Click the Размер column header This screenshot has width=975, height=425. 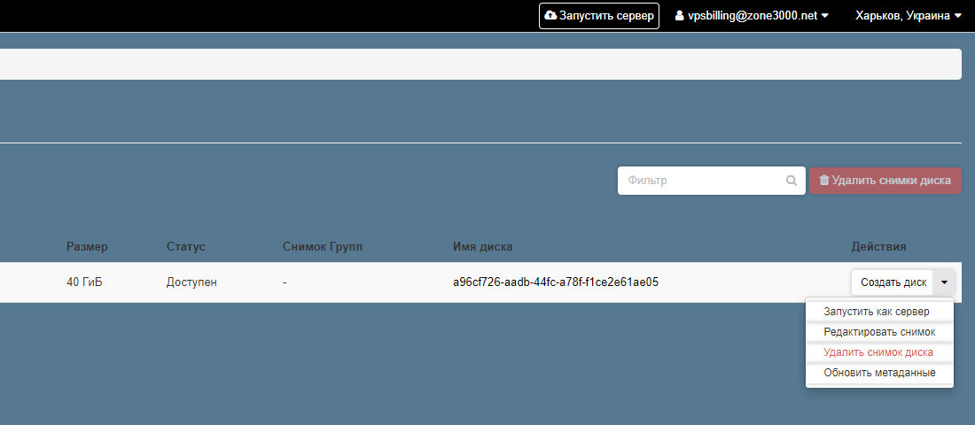click(x=87, y=247)
